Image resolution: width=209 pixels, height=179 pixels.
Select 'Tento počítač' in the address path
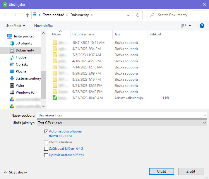click(x=53, y=15)
